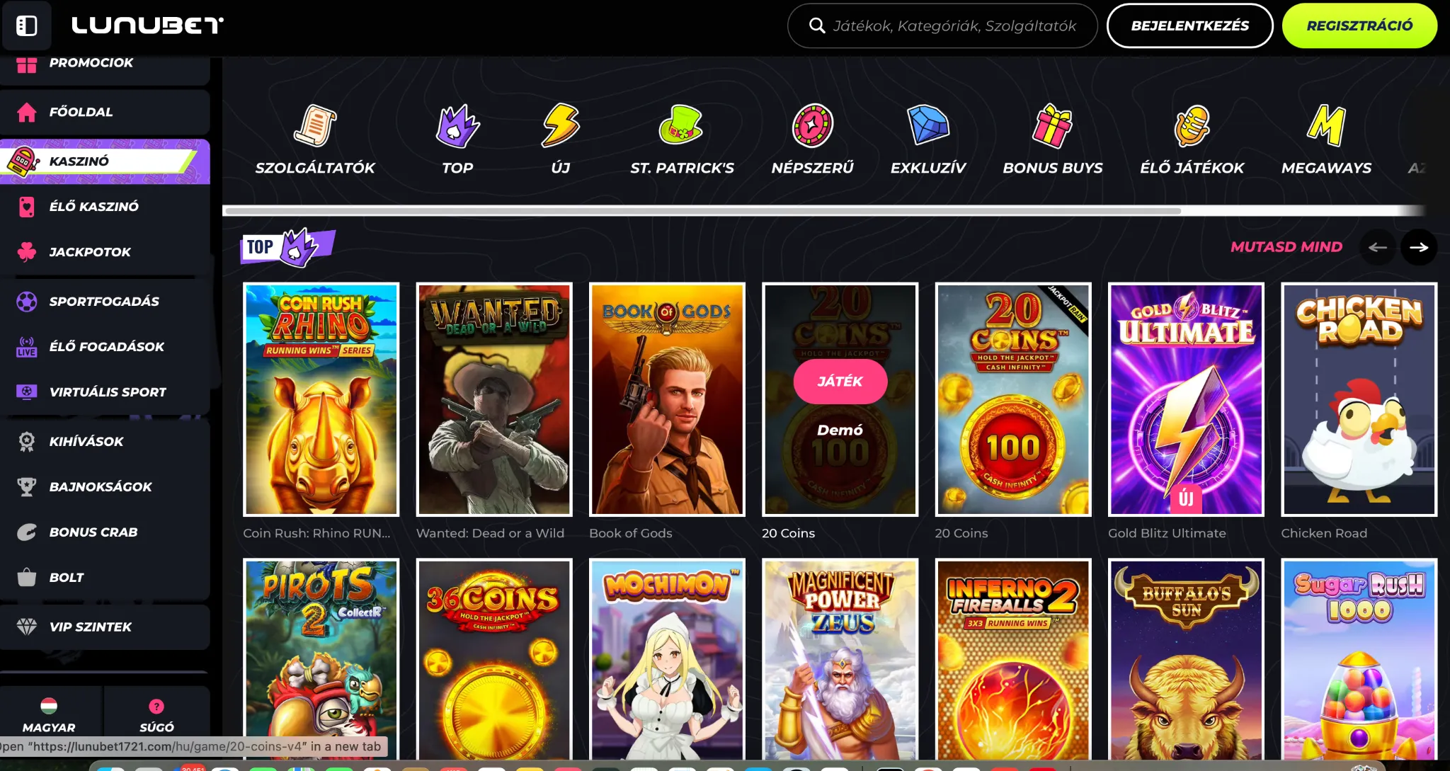Screen dimensions: 1450x771
Task: Open Bonus Buys gift category
Action: [x=1052, y=127]
